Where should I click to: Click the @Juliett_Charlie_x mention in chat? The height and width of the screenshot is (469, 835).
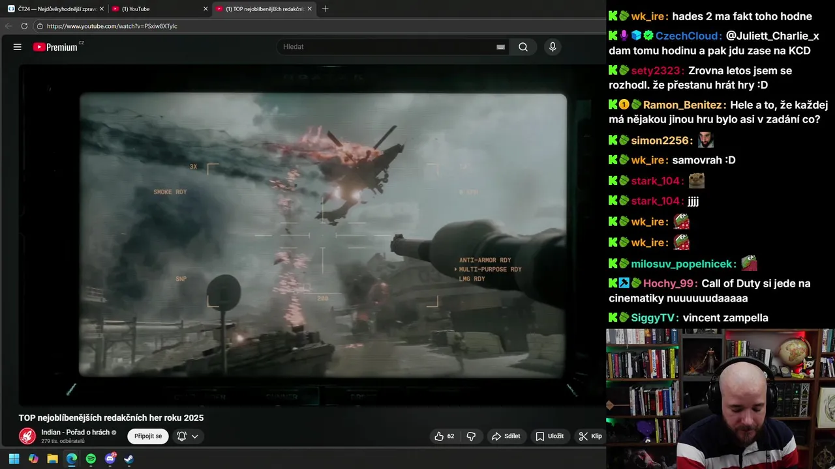(x=772, y=36)
